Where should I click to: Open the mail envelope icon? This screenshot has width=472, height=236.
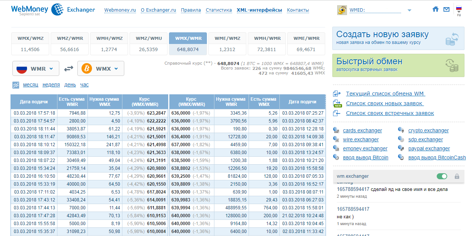click(446, 9)
